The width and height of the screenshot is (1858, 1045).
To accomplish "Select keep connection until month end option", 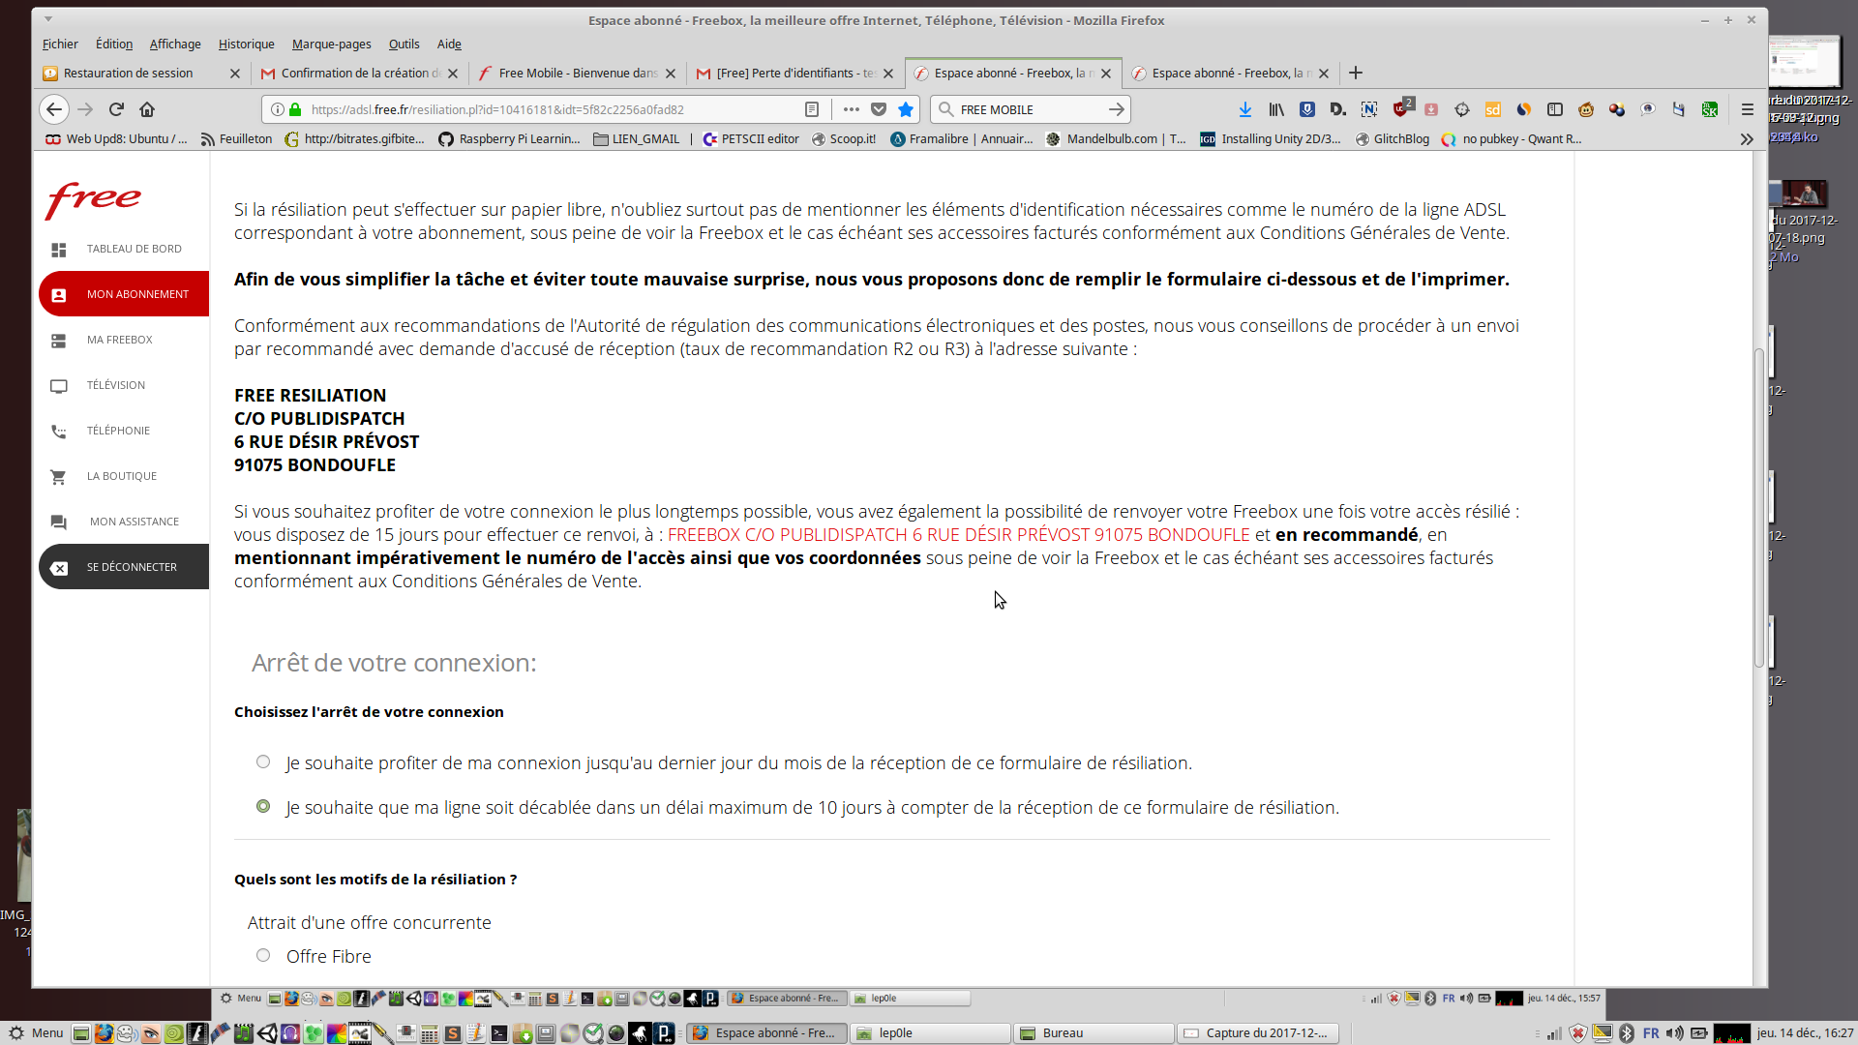I will (263, 762).
